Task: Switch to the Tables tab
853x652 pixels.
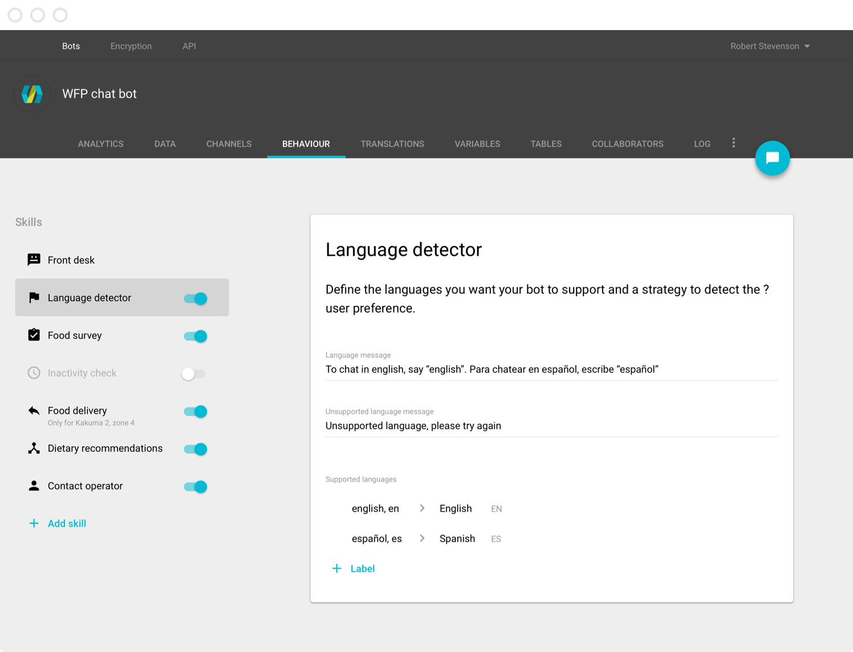Action: tap(546, 144)
